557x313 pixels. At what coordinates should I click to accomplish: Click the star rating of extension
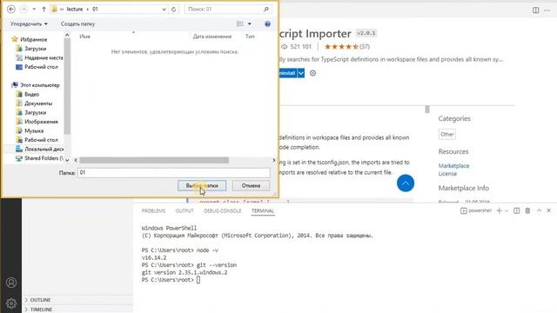[x=341, y=46]
